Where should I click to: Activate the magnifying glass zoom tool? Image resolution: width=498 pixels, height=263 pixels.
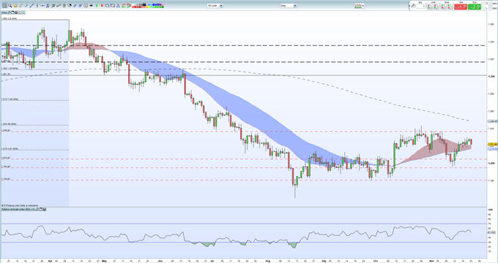pos(10,5)
